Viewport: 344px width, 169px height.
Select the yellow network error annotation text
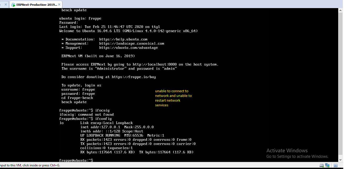tap(173, 98)
